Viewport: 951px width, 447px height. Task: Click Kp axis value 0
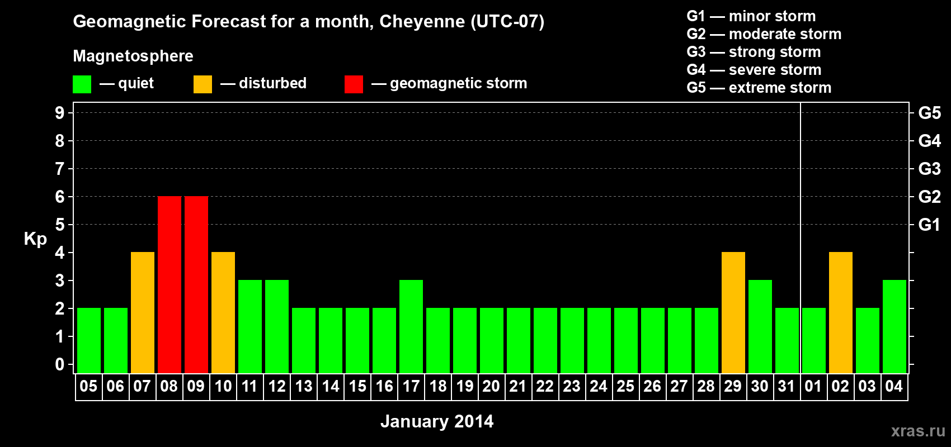coord(60,364)
